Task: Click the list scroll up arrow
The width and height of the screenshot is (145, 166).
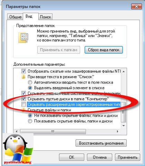Action: click(124, 72)
